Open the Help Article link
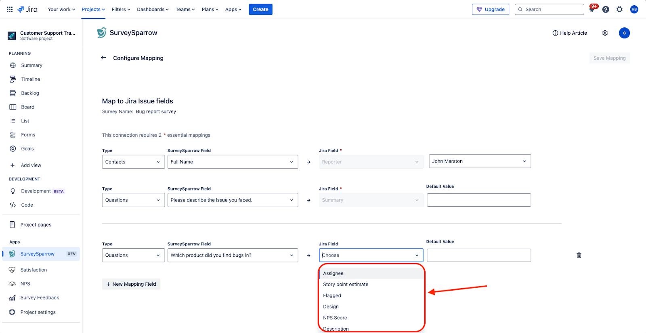Image resolution: width=646 pixels, height=333 pixels. coord(570,33)
